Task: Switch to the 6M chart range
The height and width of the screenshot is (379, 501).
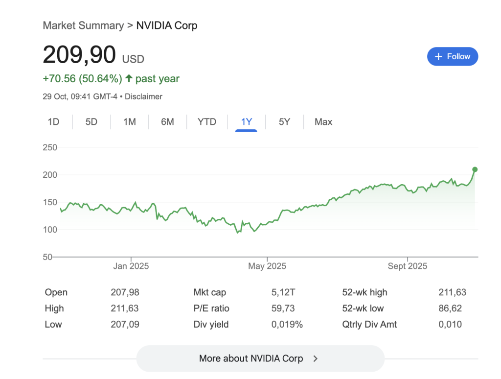Action: pos(167,122)
